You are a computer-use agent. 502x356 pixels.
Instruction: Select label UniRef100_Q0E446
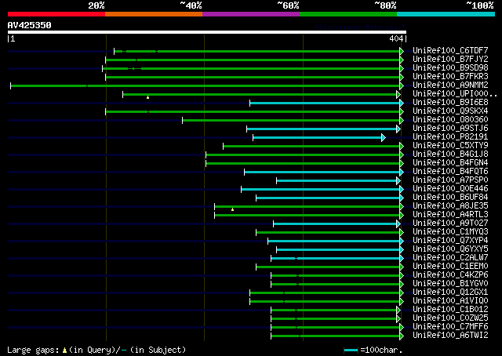(450, 189)
